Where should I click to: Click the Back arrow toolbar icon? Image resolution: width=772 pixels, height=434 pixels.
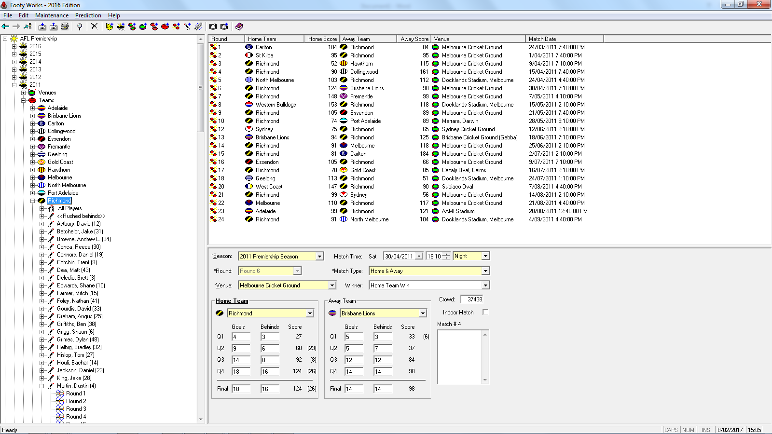coord(6,27)
